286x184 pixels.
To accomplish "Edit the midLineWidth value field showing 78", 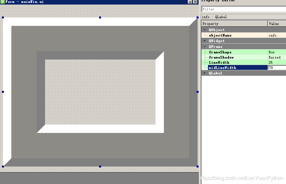I will click(x=277, y=68).
